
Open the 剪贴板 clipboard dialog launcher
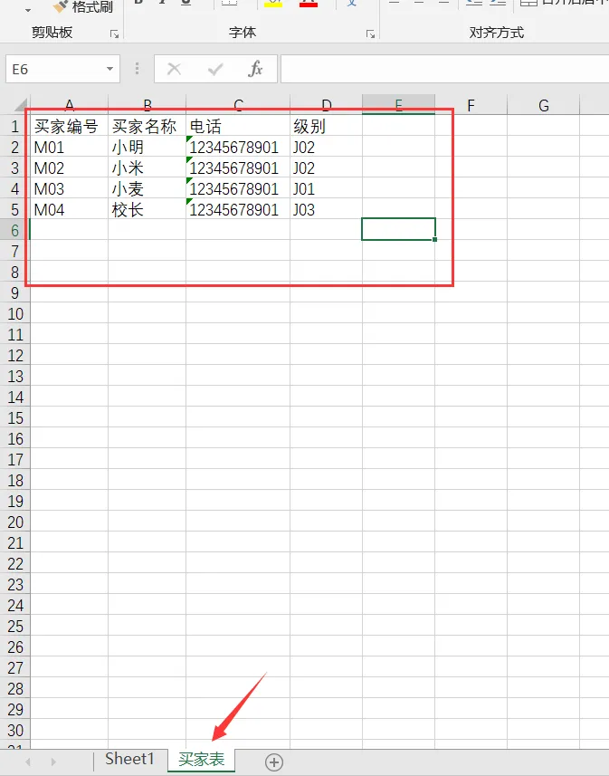[114, 34]
